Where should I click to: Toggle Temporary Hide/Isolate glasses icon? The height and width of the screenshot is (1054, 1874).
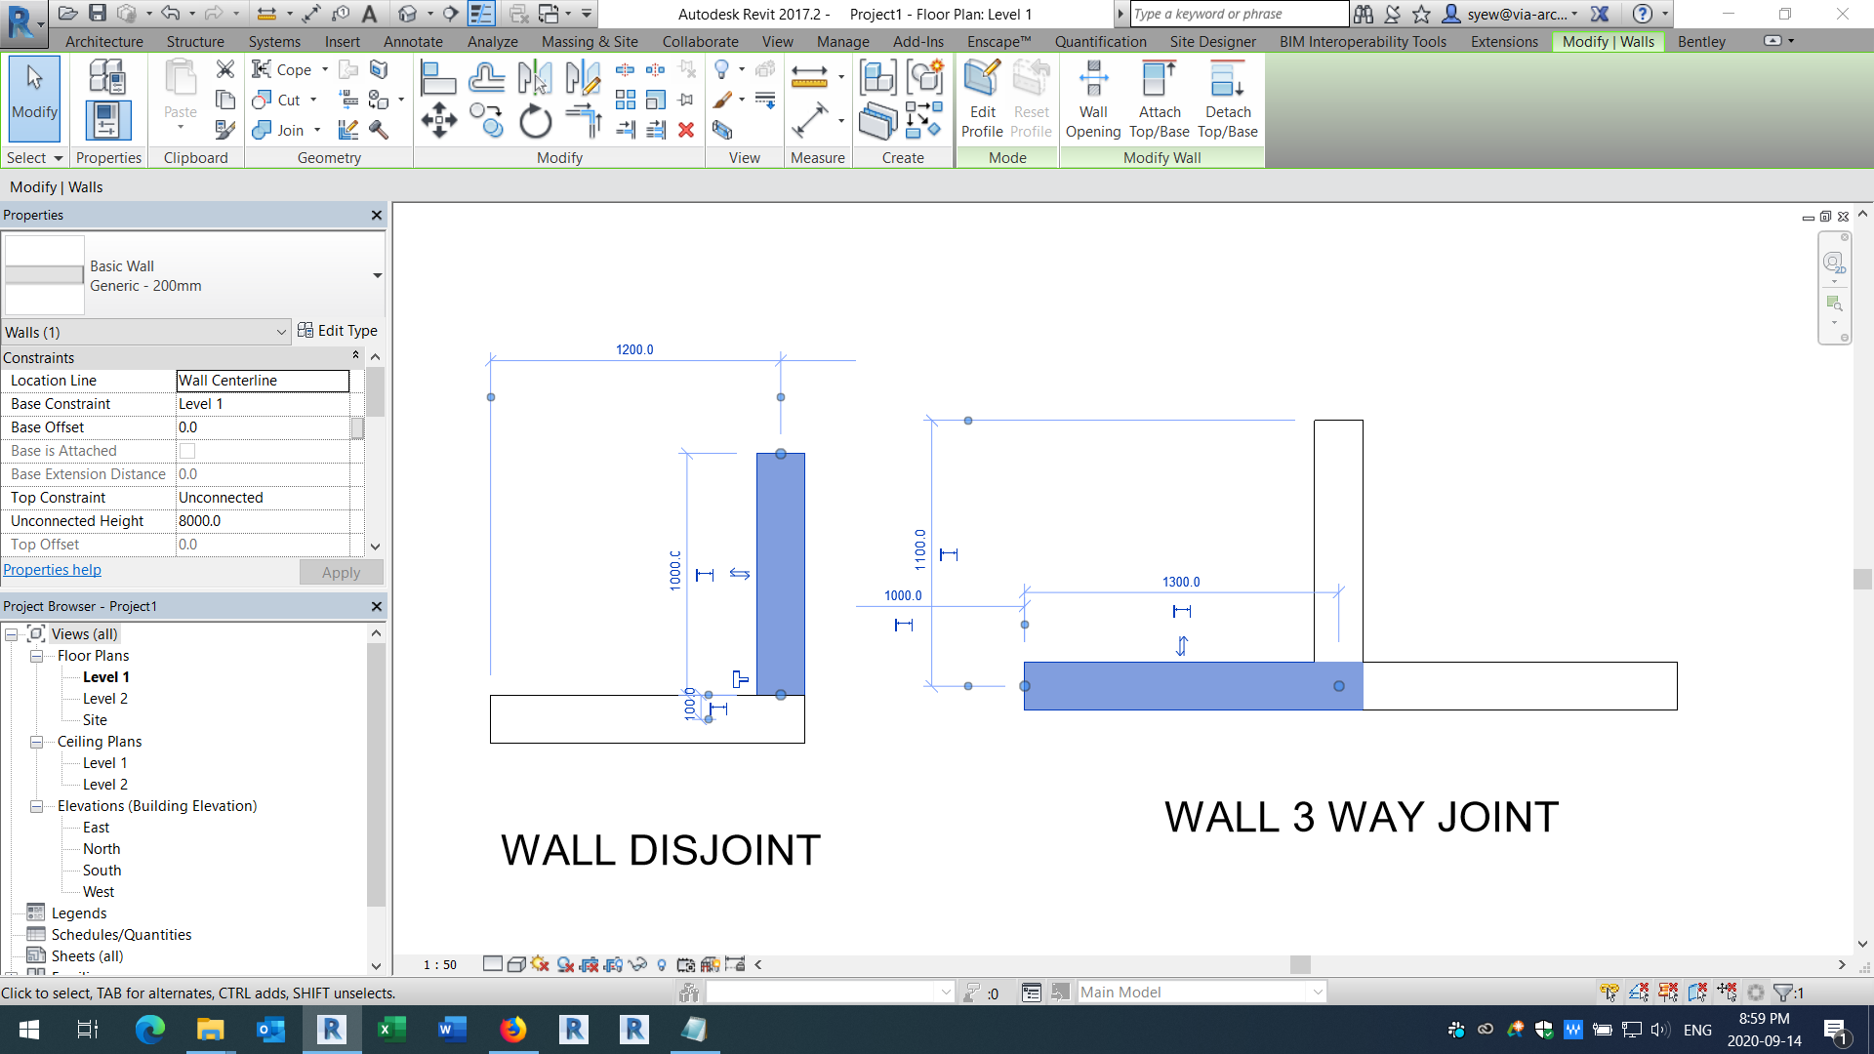636,964
